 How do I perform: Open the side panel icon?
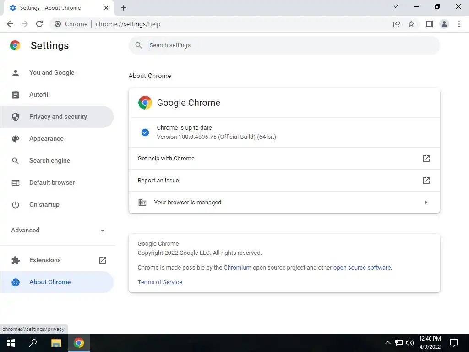point(430,24)
